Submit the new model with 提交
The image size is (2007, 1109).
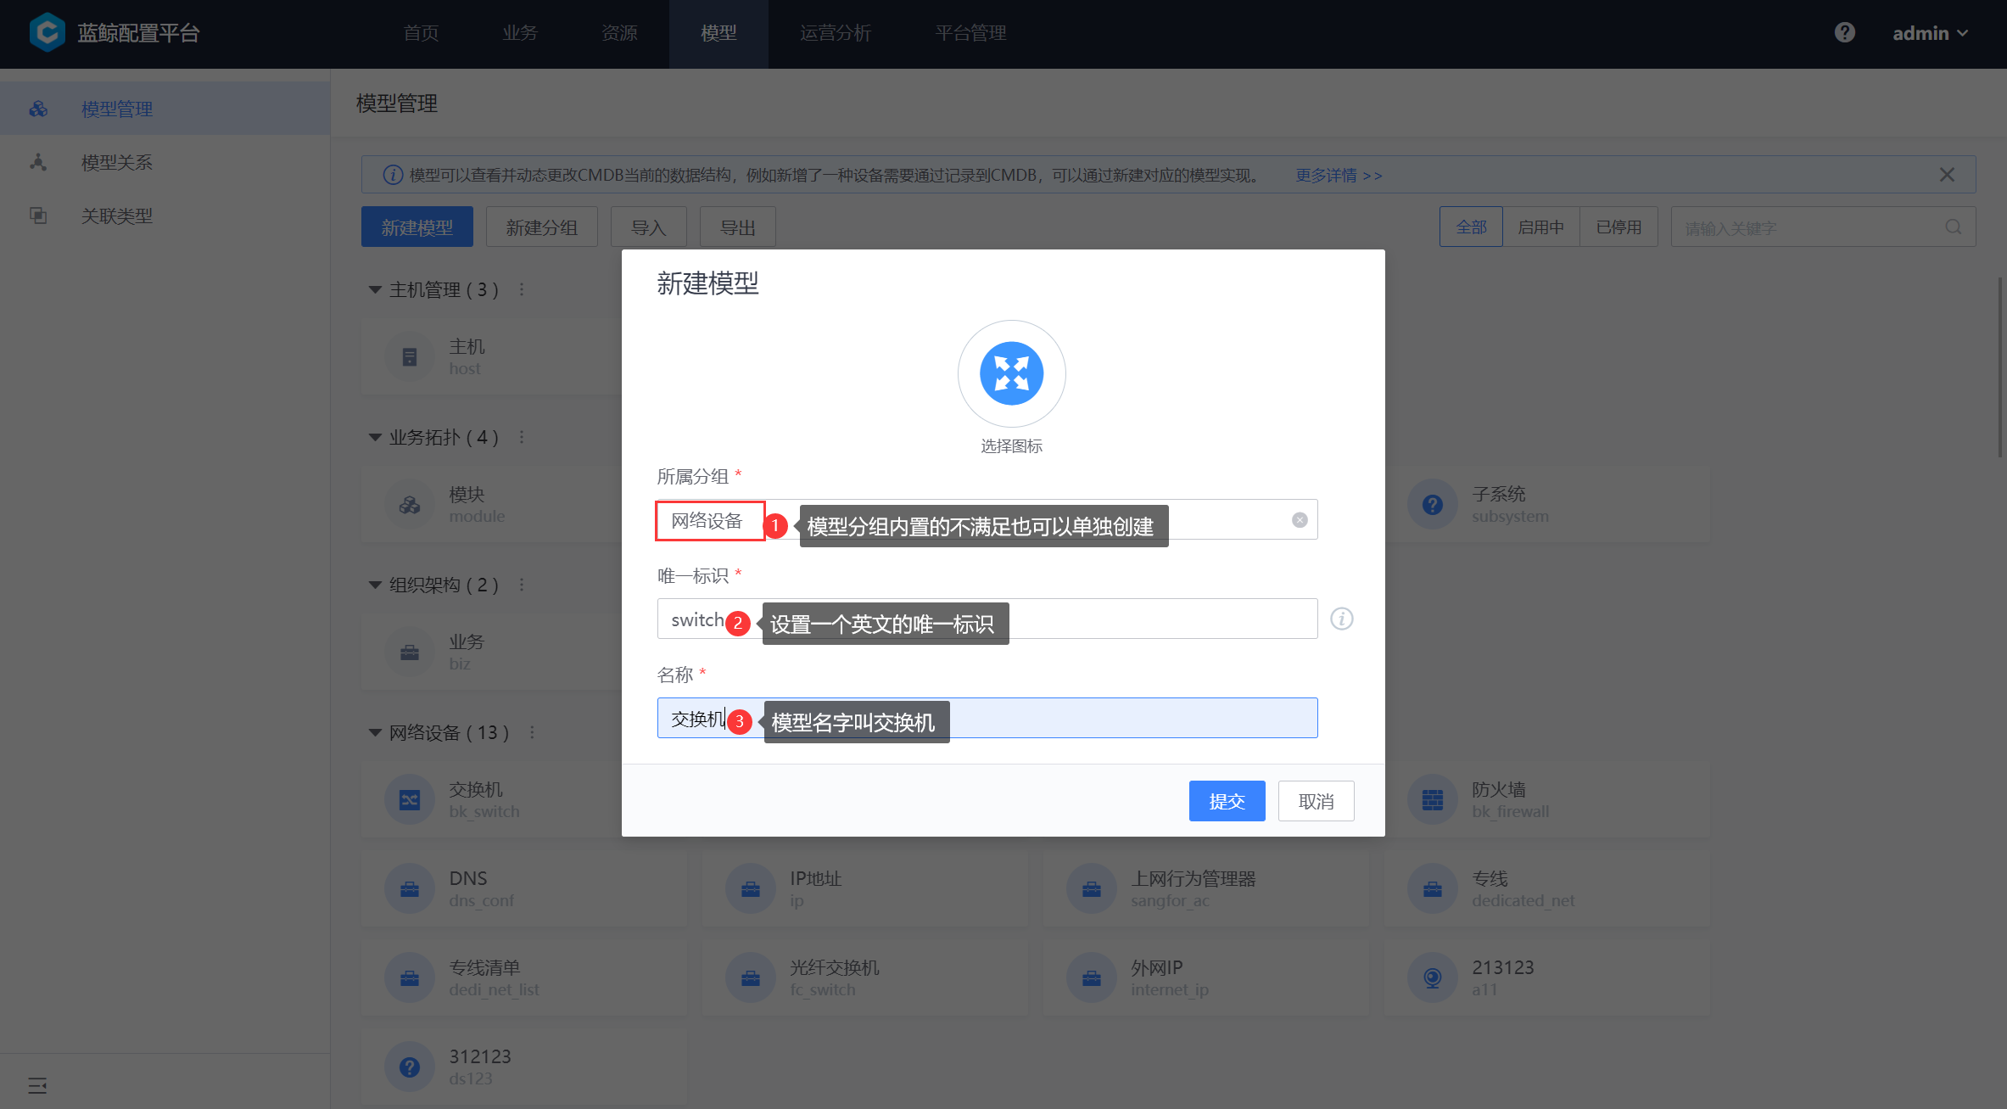pyautogui.click(x=1227, y=801)
